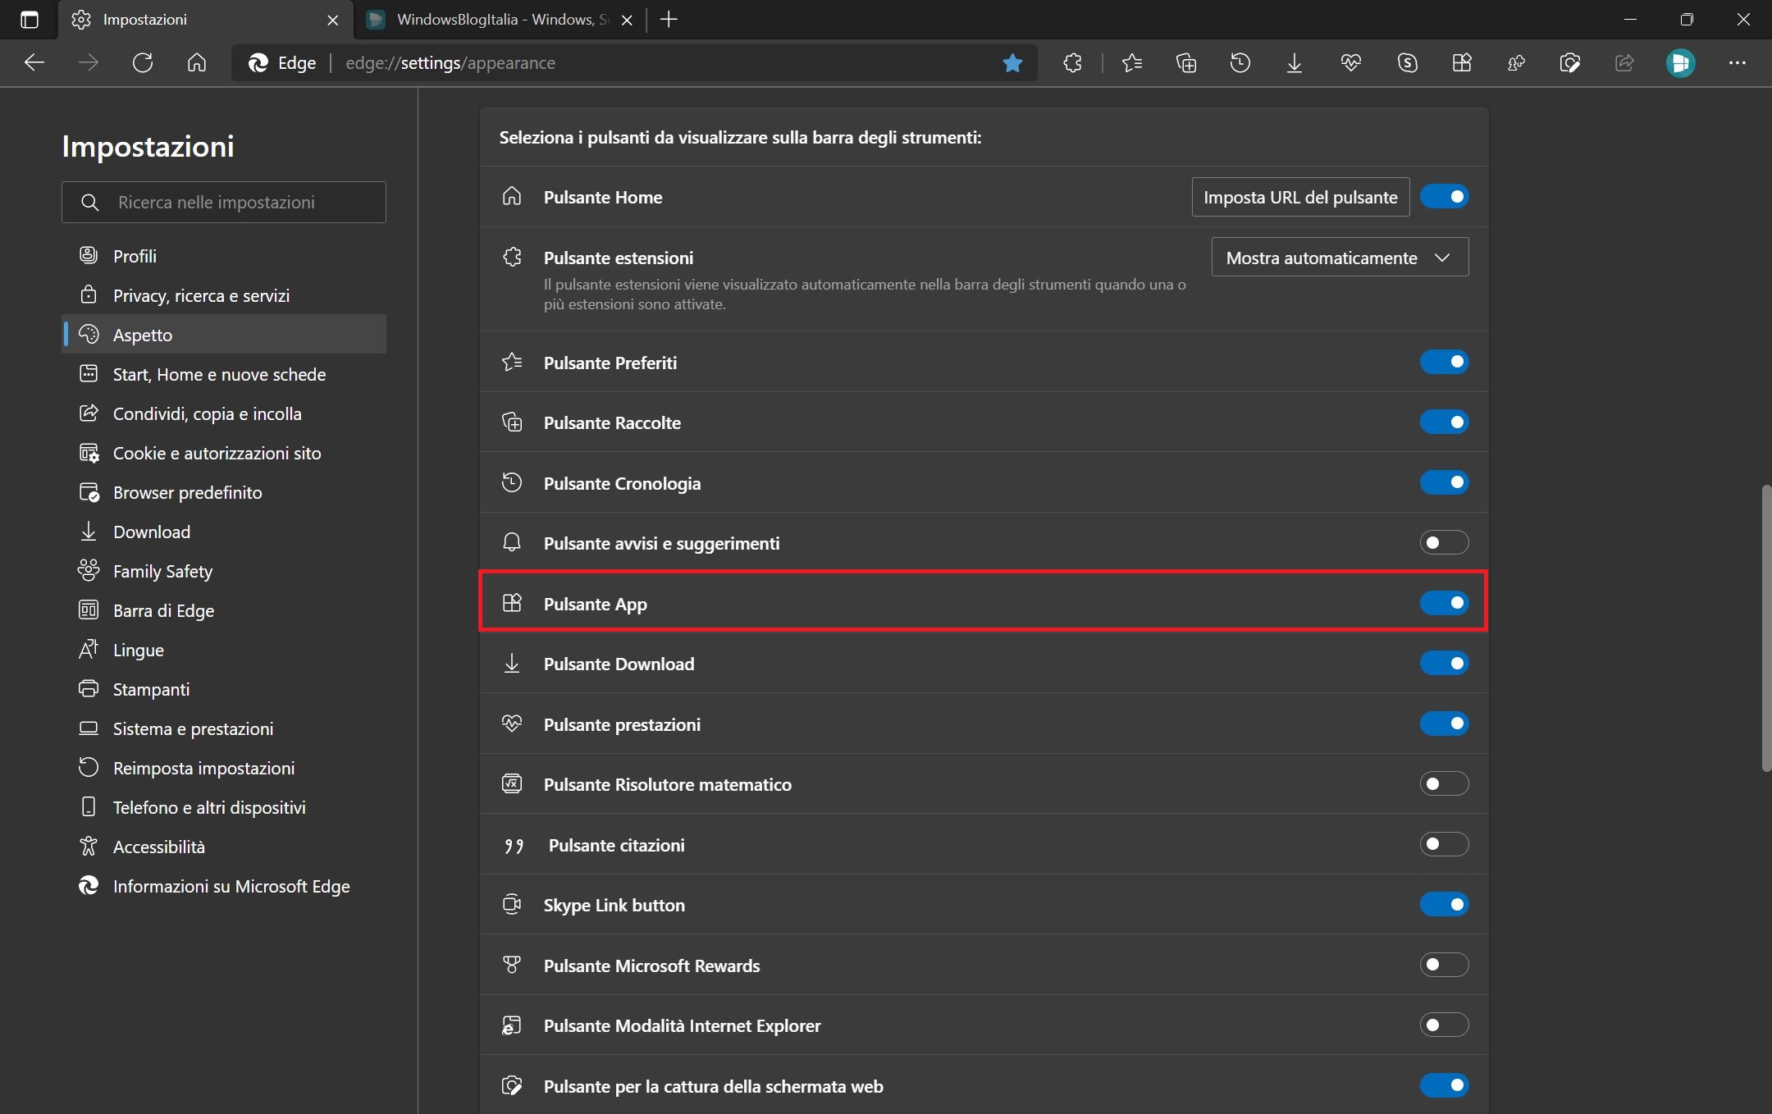Viewport: 1772px width, 1114px height.
Task: Enable Pulsante citazioni switch
Action: tap(1444, 844)
